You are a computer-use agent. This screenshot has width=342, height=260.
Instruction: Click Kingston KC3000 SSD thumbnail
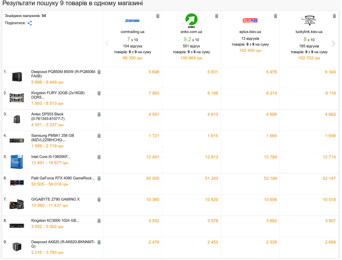pyautogui.click(x=17, y=227)
